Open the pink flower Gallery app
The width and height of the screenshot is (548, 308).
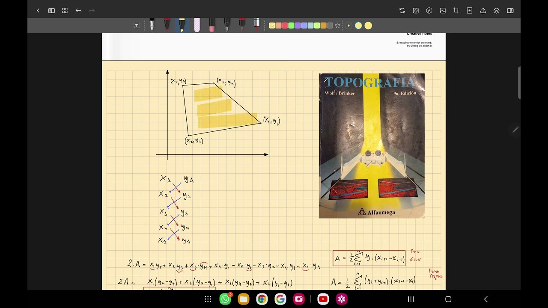tap(342, 299)
